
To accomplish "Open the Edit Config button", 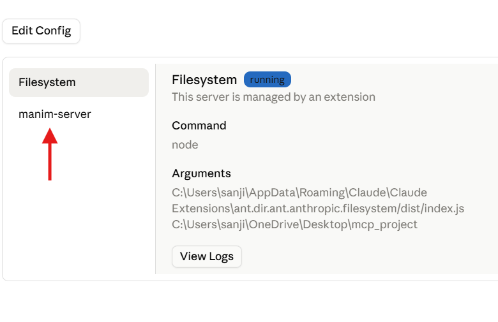I will (x=41, y=31).
